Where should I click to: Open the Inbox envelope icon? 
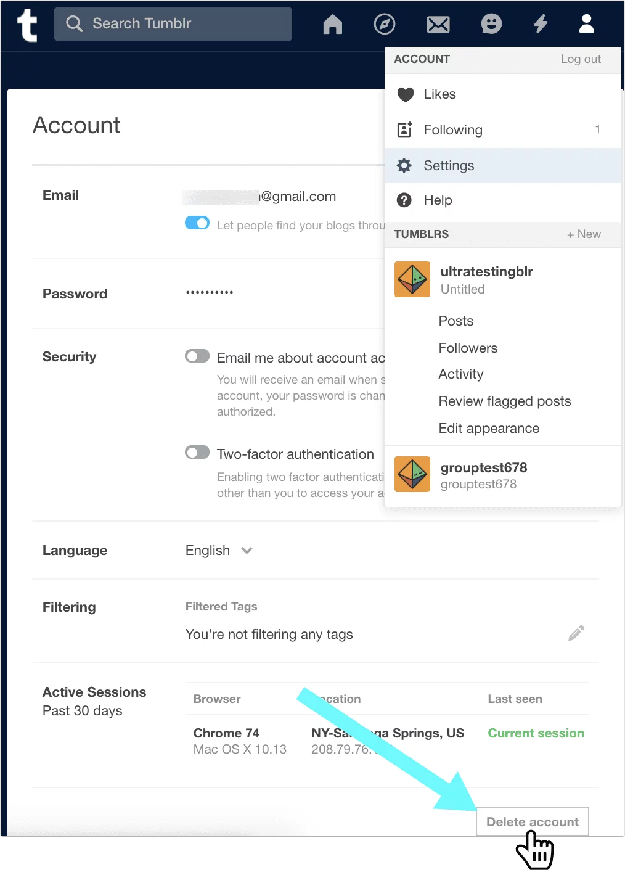438,24
